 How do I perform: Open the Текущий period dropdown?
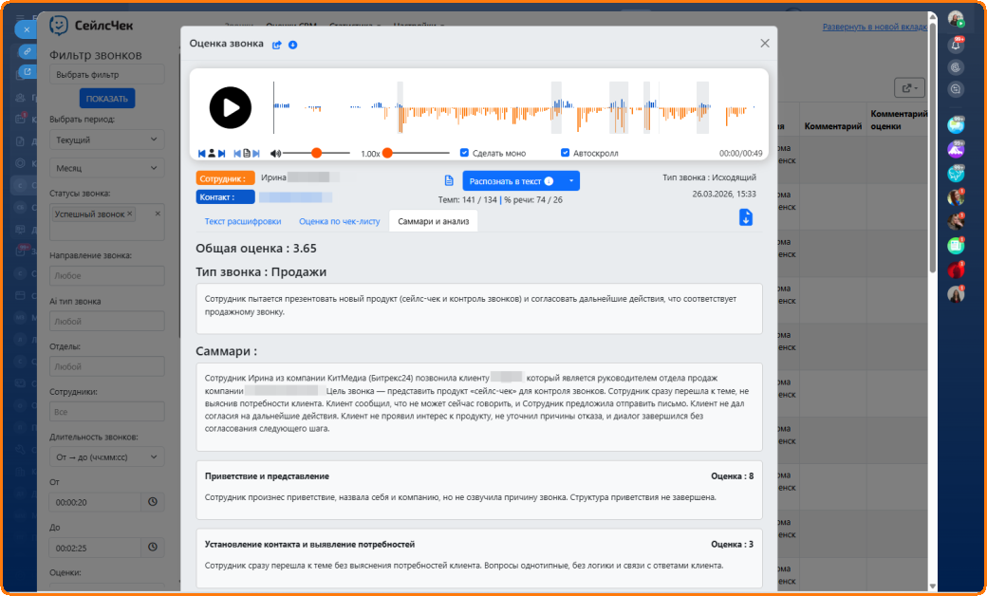tap(107, 140)
